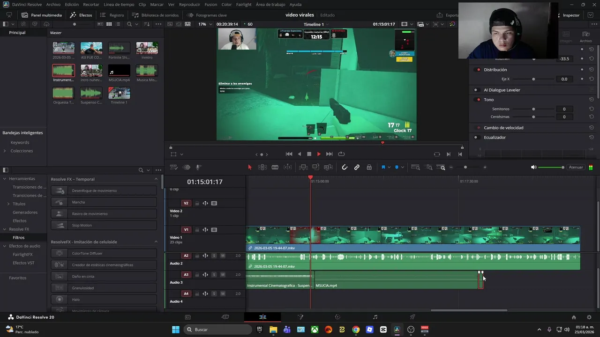Adjust the green volume slider
This screenshot has height=337, width=600.
coord(551,167)
